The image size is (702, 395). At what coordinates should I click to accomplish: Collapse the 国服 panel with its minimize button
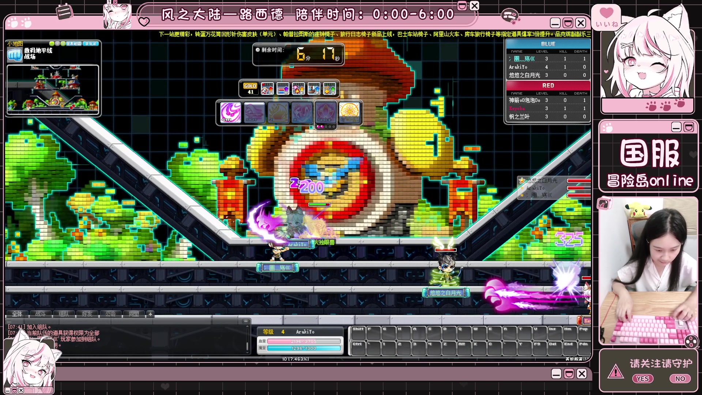tap(676, 127)
